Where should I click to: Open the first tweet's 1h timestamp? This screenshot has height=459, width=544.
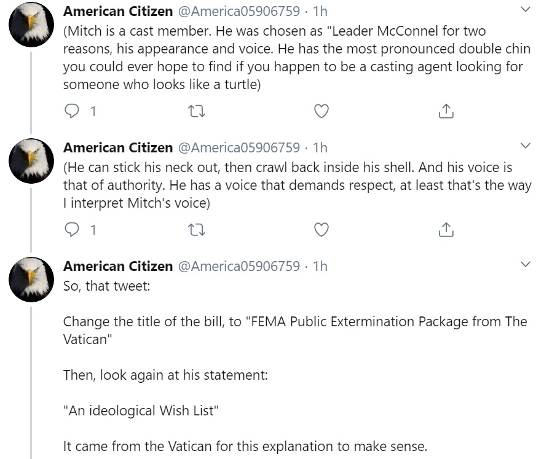(320, 11)
